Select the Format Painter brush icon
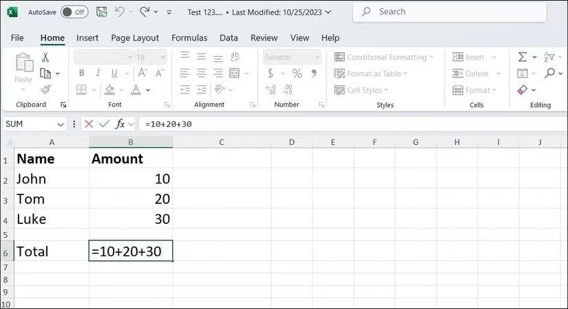 click(45, 89)
